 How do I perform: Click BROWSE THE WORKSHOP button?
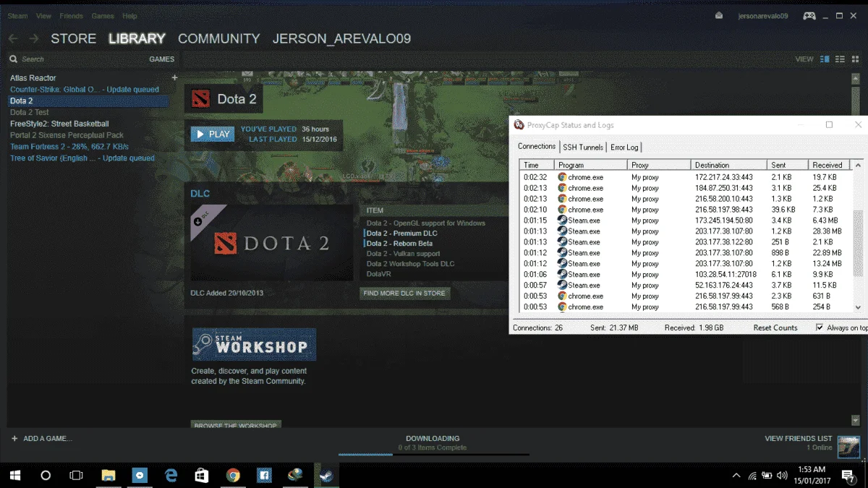pyautogui.click(x=236, y=425)
